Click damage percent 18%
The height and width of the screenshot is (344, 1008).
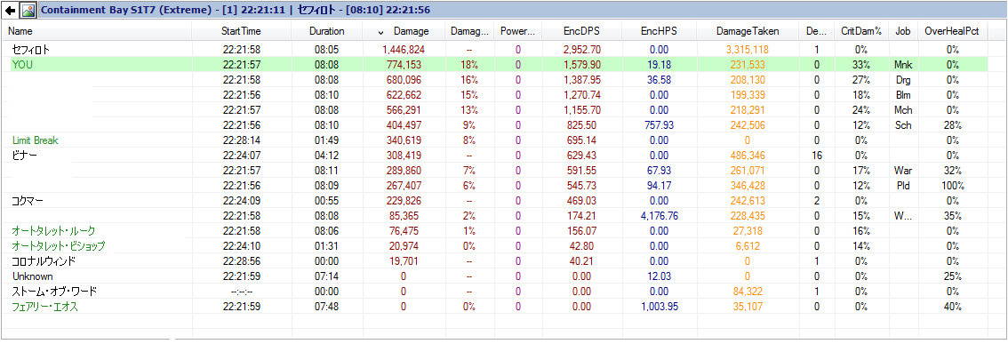[469, 64]
